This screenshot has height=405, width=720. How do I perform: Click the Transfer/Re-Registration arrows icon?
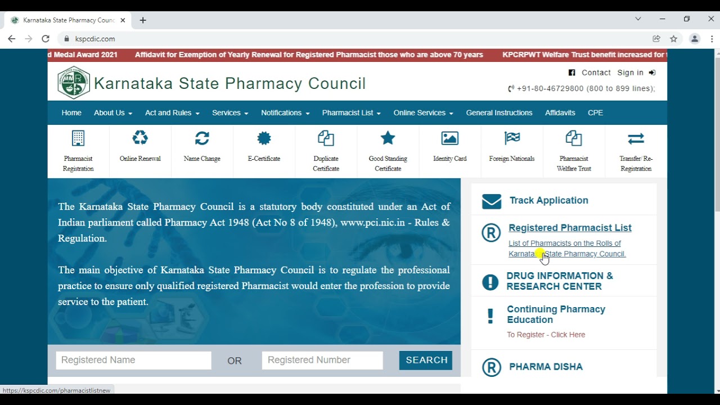coord(636,138)
